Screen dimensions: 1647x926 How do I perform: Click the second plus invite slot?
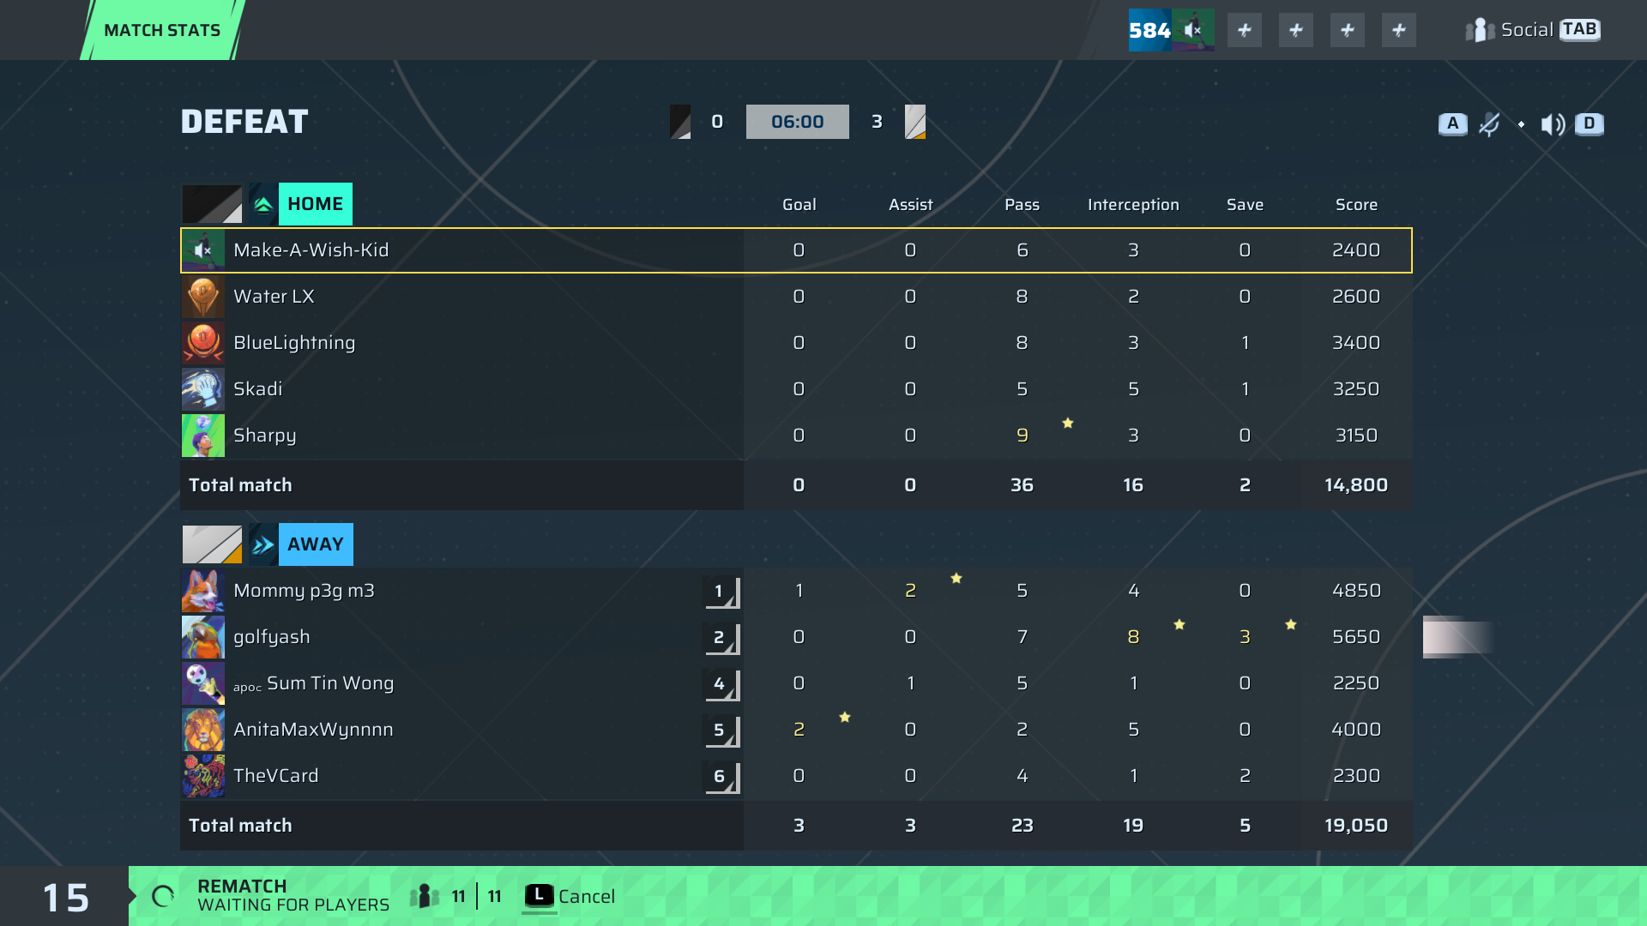click(x=1296, y=30)
